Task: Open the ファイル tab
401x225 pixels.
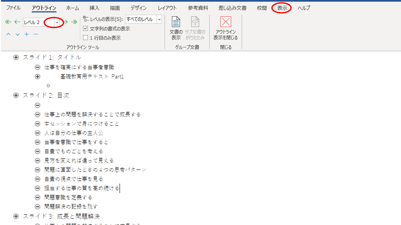Action: click(13, 8)
